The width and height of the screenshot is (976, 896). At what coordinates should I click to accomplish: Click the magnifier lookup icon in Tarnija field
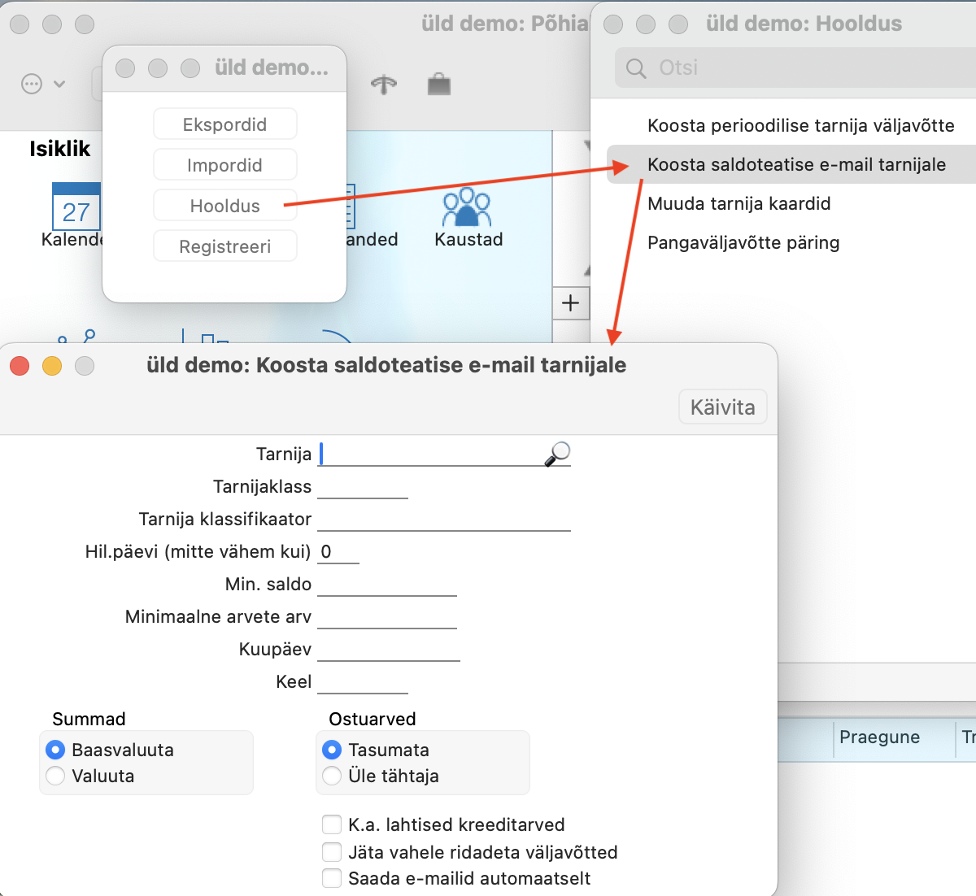pos(557,454)
